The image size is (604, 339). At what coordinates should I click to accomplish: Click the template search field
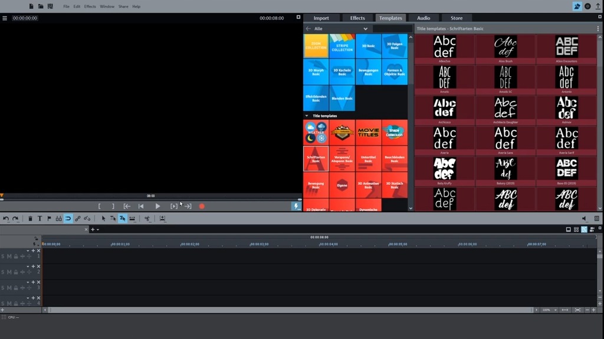[x=392, y=28]
